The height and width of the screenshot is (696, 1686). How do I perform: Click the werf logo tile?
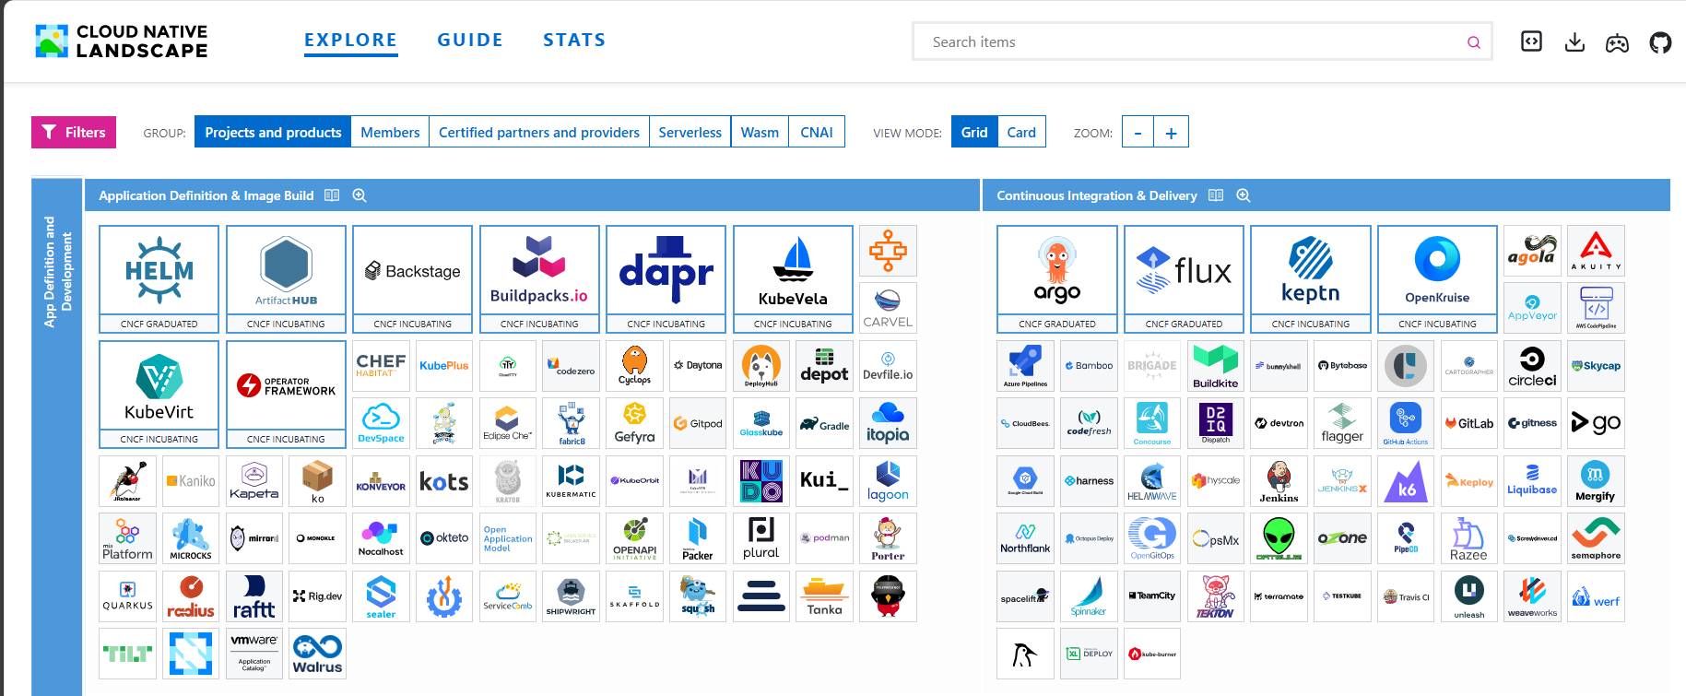point(1596,596)
